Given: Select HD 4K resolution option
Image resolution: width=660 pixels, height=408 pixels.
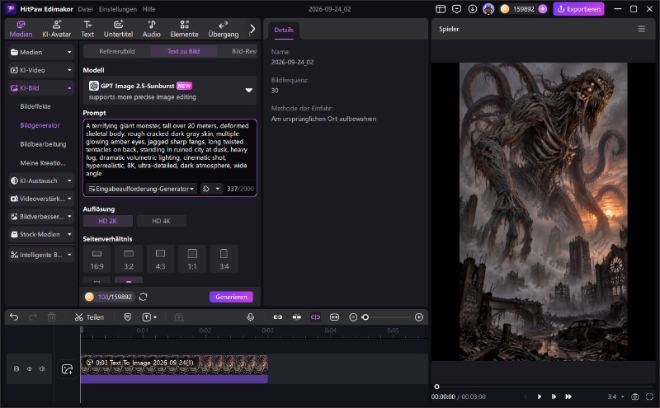Looking at the screenshot, I should pyautogui.click(x=161, y=221).
